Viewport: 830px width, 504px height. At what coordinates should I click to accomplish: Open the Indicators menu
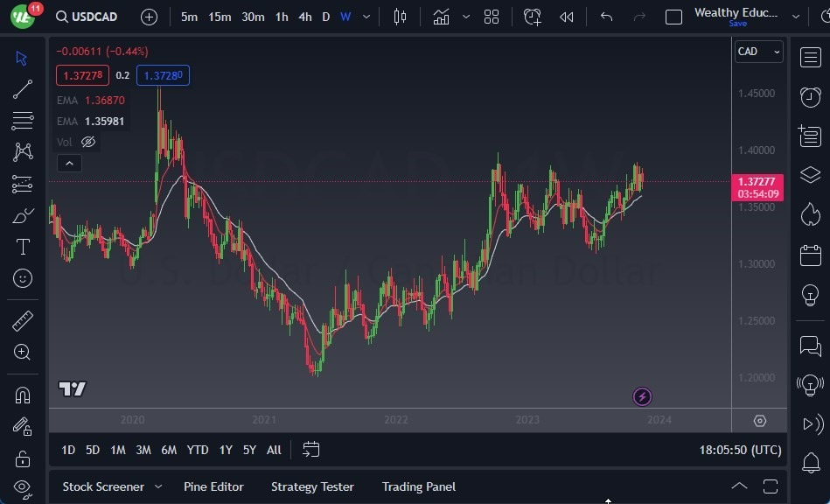click(441, 16)
